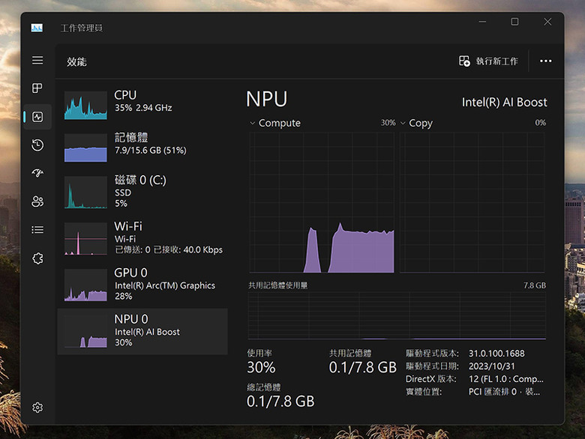Viewport: 585px width, 439px height.
Task: Click 執行新工作 button
Action: [488, 61]
